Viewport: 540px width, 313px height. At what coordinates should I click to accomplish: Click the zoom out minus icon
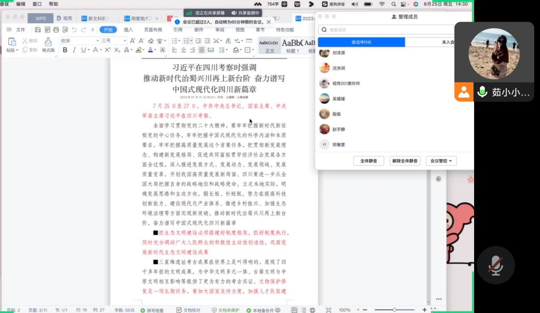pos(365,310)
